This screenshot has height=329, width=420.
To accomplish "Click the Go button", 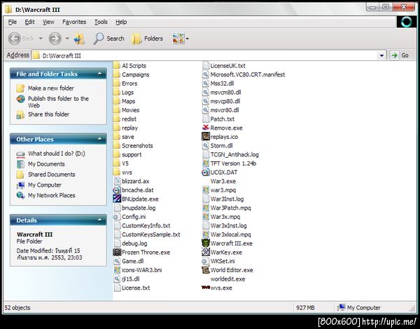I will coord(401,55).
